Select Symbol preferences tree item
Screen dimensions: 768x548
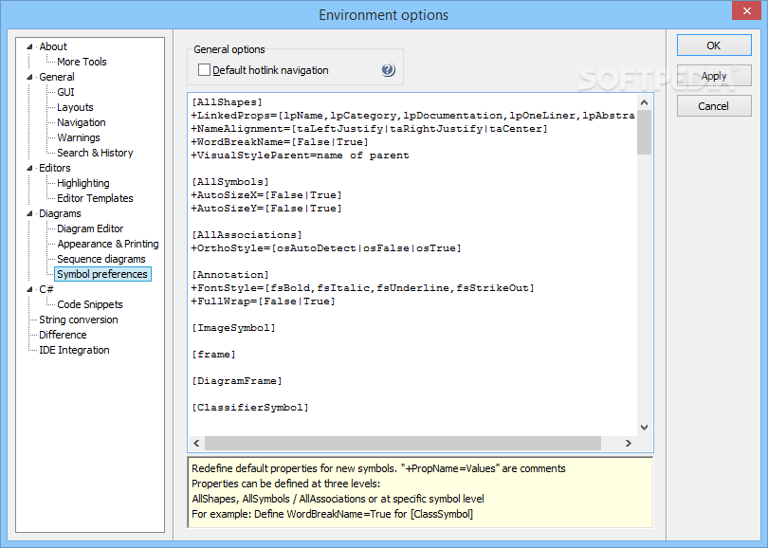(x=102, y=274)
